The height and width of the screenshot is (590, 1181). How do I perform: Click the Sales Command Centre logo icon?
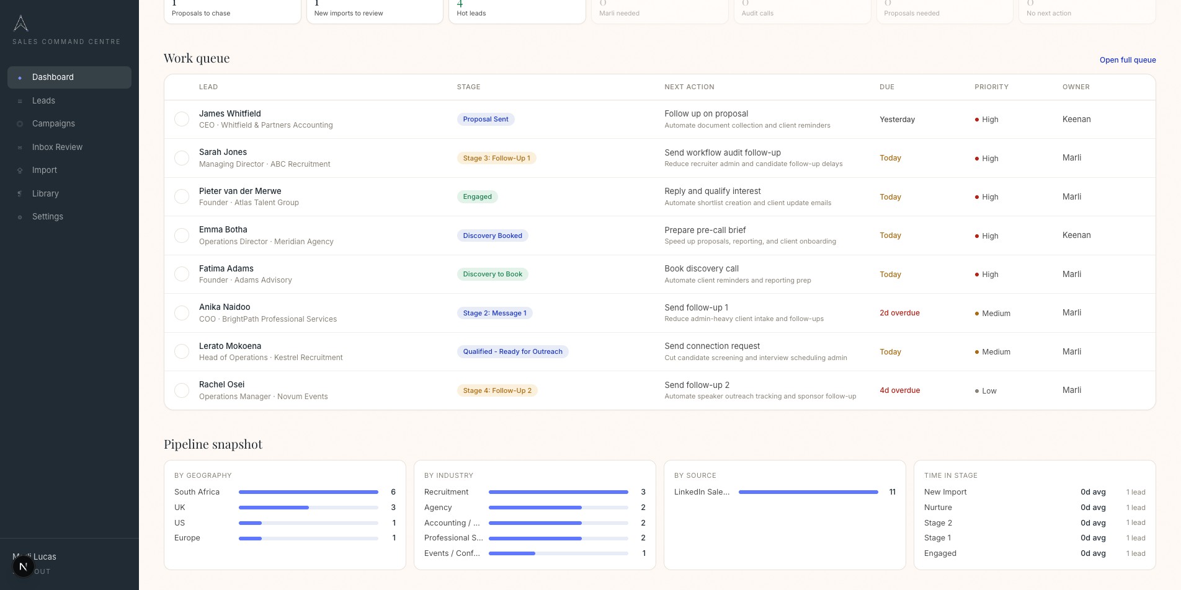pyautogui.click(x=21, y=23)
